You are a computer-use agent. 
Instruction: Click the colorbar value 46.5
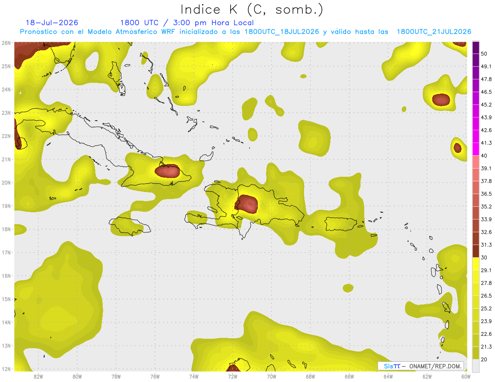(486, 92)
